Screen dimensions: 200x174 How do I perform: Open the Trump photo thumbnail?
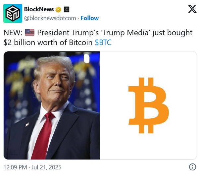(x=52, y=105)
